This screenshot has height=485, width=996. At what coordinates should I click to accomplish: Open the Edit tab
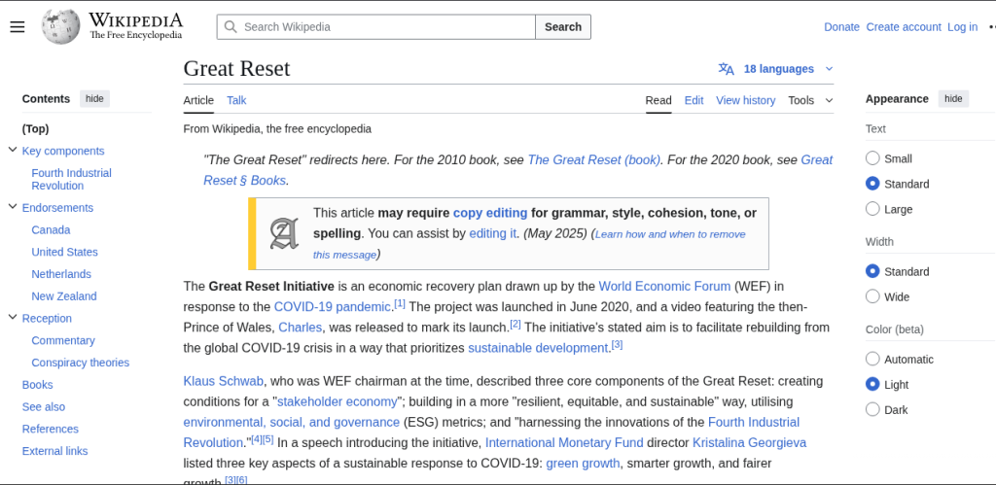[694, 100]
